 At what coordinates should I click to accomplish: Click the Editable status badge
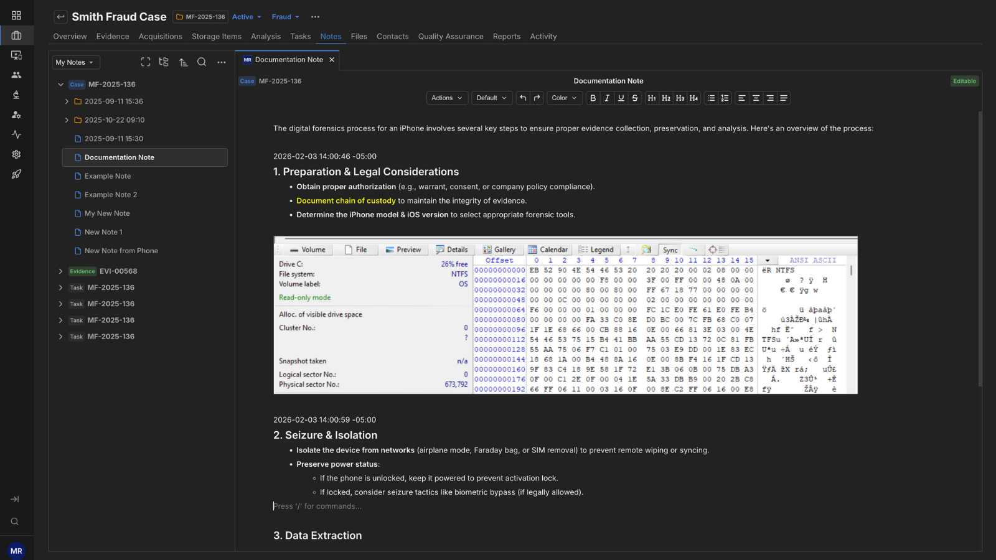[x=964, y=81]
